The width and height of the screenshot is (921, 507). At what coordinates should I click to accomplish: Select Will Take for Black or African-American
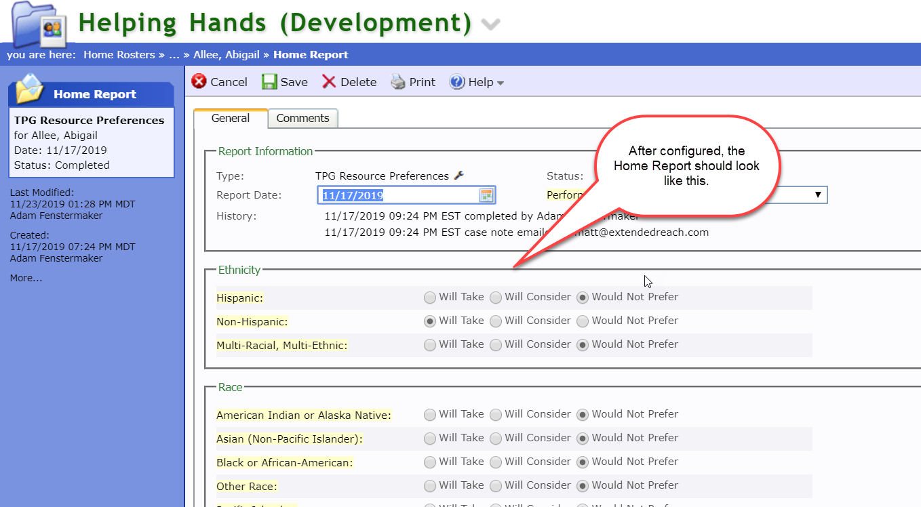pos(430,462)
